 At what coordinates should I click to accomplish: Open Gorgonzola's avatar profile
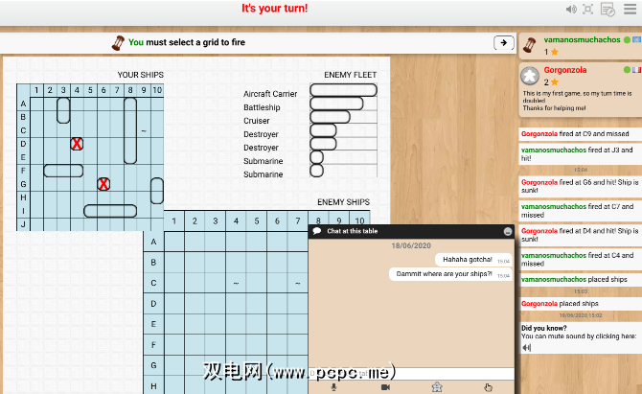point(530,76)
